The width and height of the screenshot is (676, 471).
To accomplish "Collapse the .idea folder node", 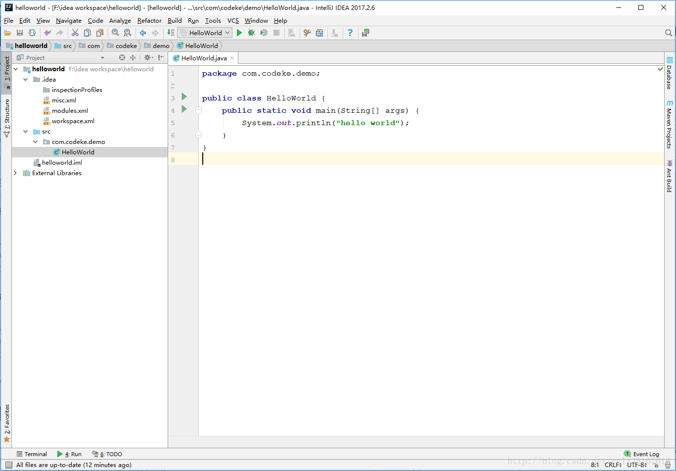I will (26, 80).
